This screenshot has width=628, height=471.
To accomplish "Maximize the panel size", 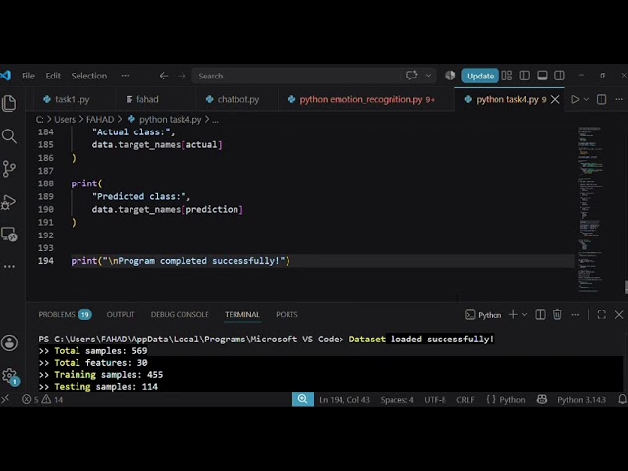I will (602, 314).
